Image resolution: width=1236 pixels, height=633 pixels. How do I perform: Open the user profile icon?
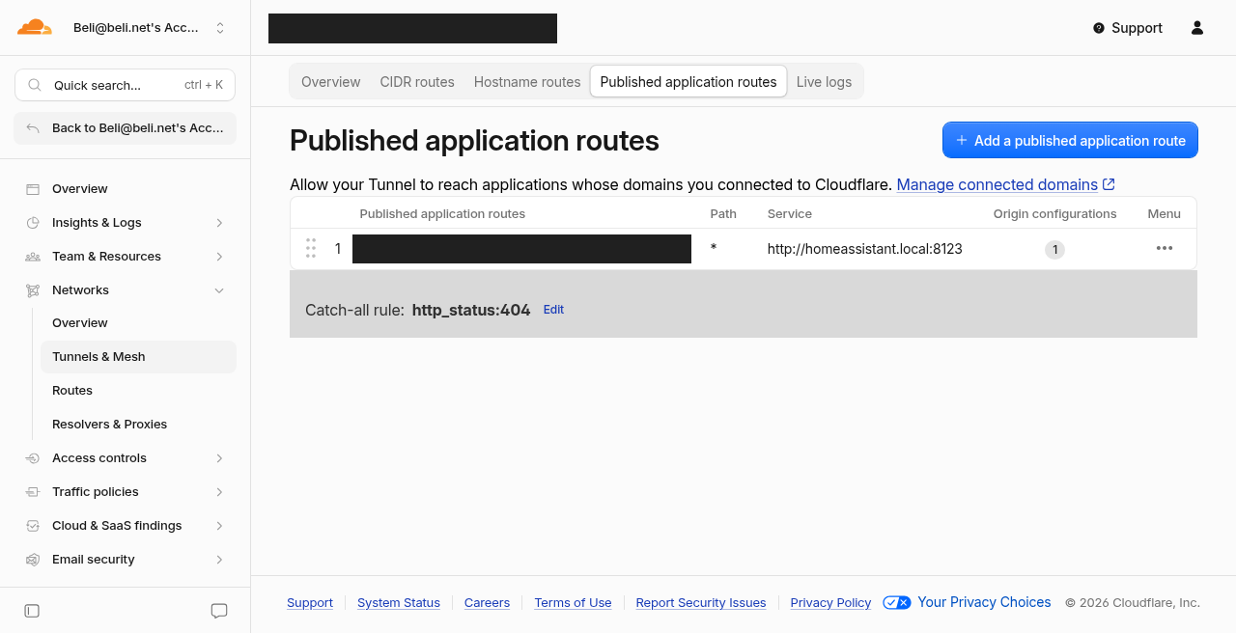click(1197, 28)
